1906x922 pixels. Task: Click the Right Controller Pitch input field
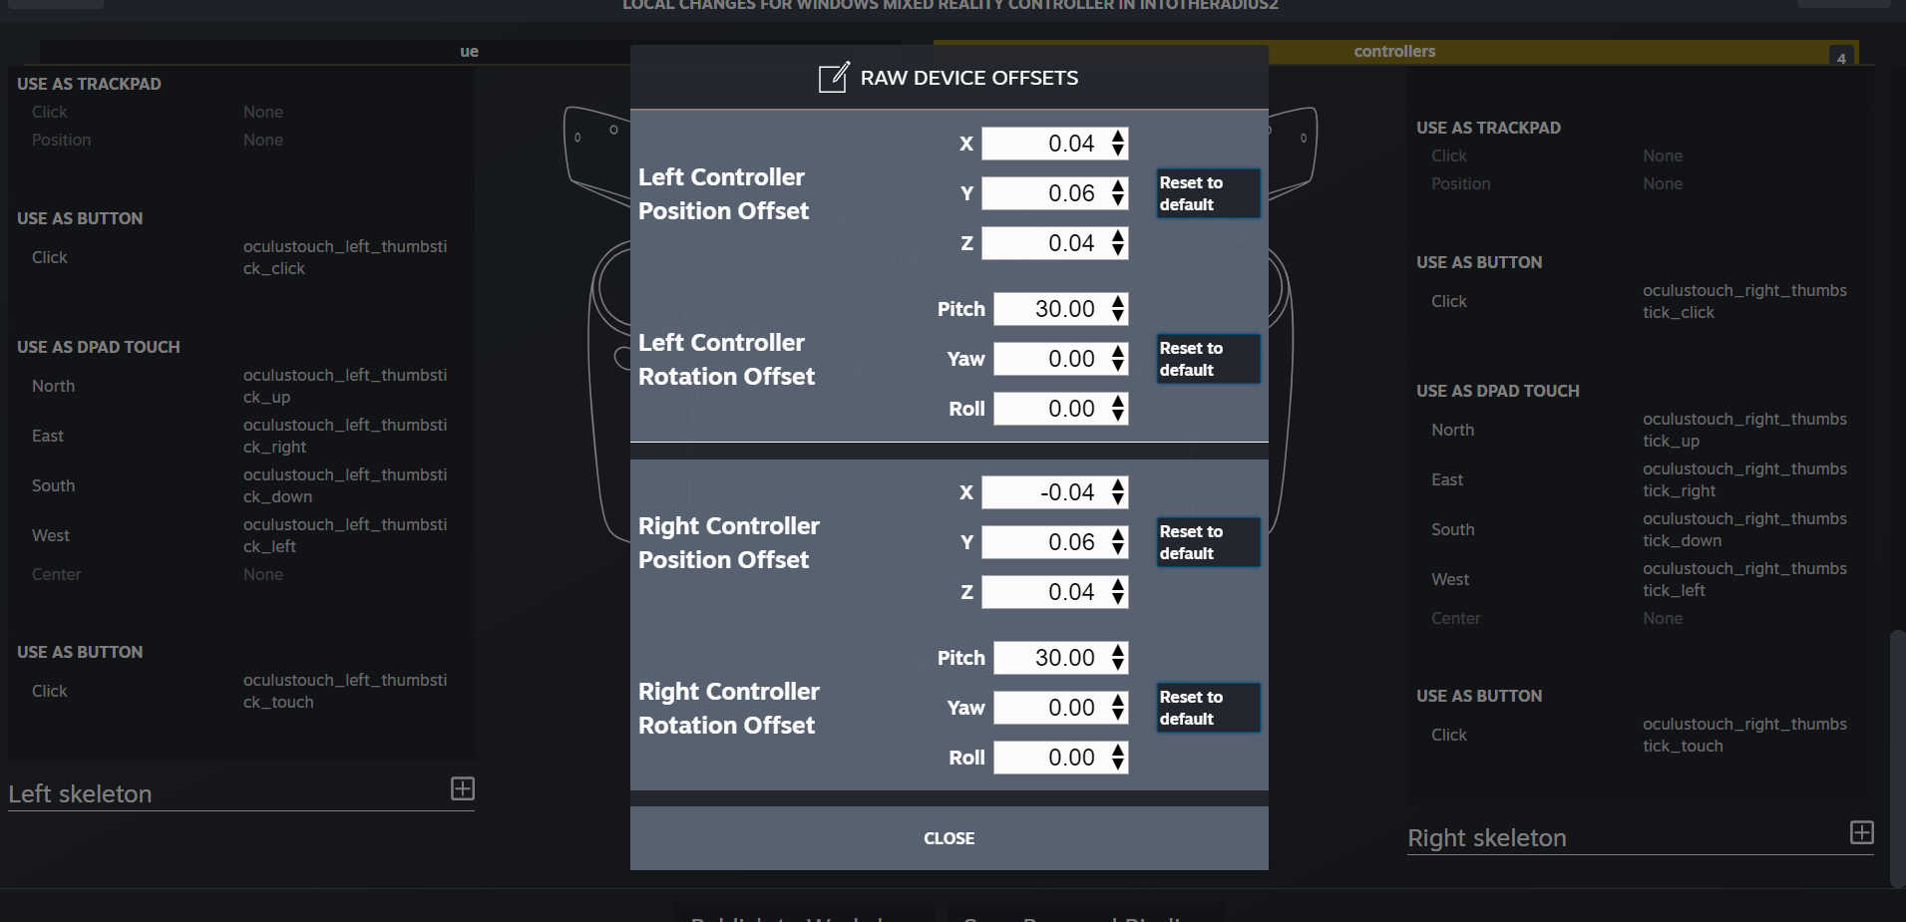pyautogui.click(x=1049, y=658)
